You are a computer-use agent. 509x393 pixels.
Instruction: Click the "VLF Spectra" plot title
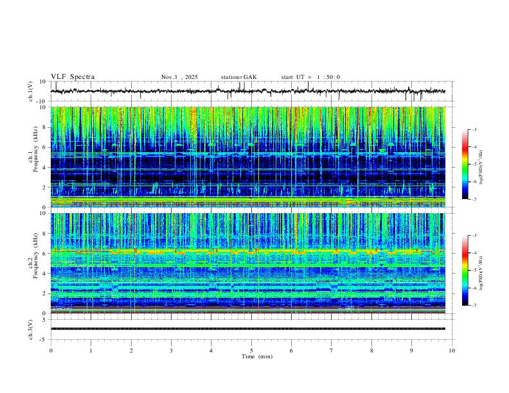73,77
